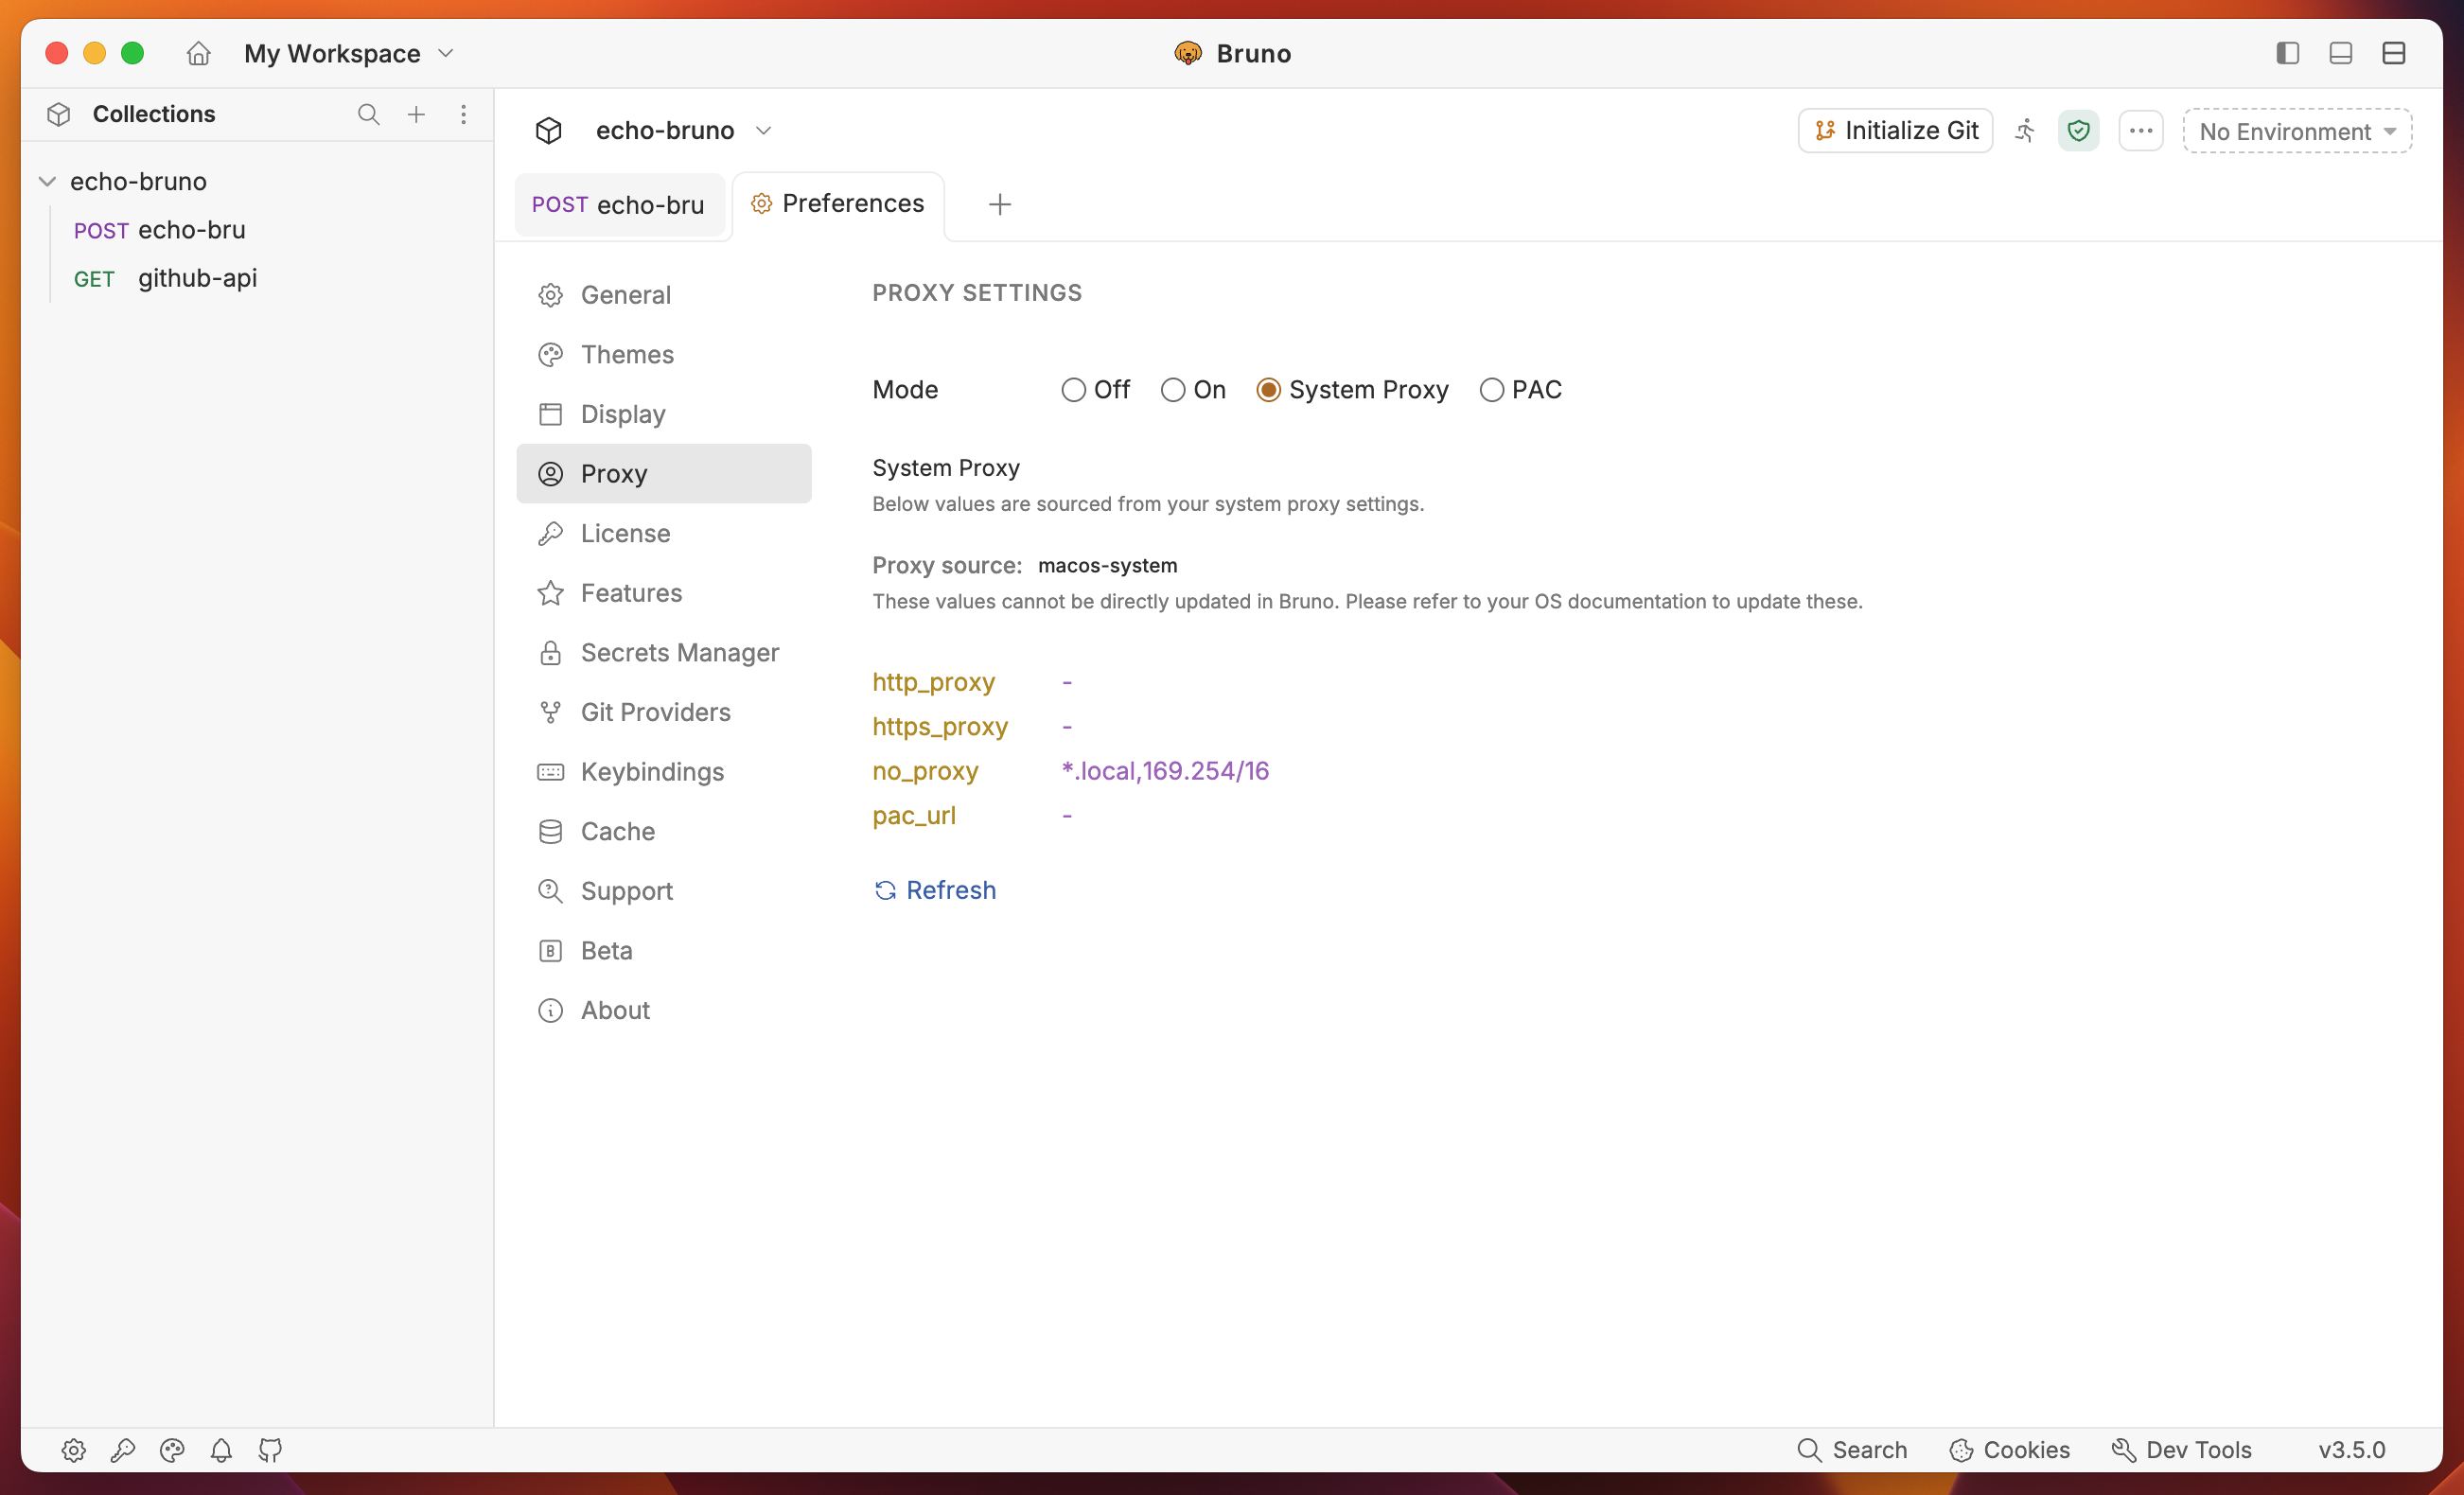This screenshot has width=2464, height=1495.
Task: Set proxy mode to On
Action: 1172,390
